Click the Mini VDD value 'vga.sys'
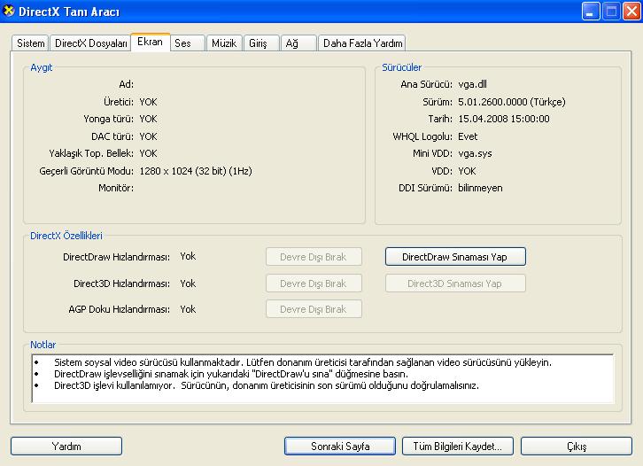Screen dimensions: 643x466 pyautogui.click(x=475, y=153)
